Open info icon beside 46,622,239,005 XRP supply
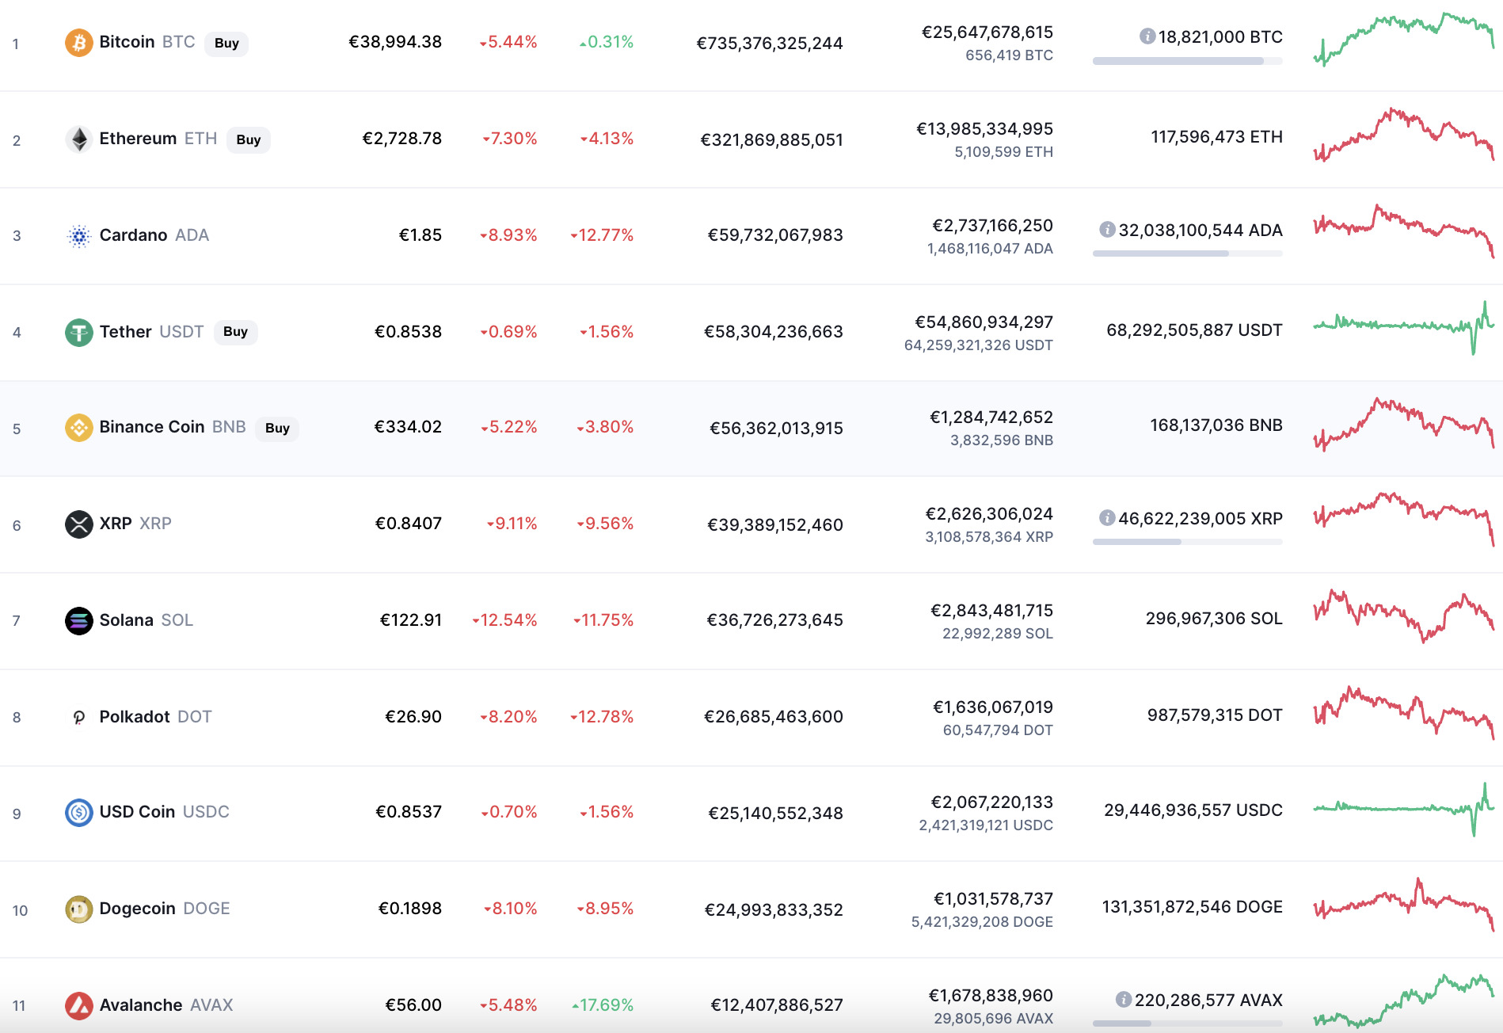1503x1033 pixels. [x=1107, y=518]
